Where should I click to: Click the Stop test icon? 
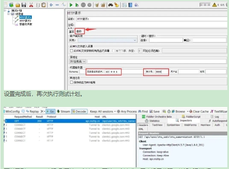pyautogui.click(x=83, y=5)
